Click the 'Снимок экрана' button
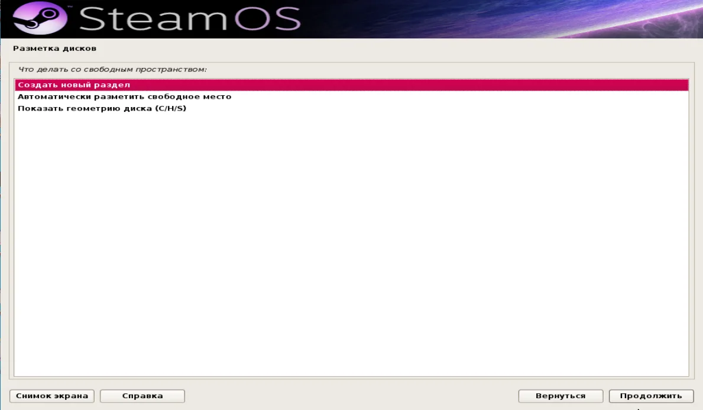This screenshot has height=410, width=703. coord(52,396)
